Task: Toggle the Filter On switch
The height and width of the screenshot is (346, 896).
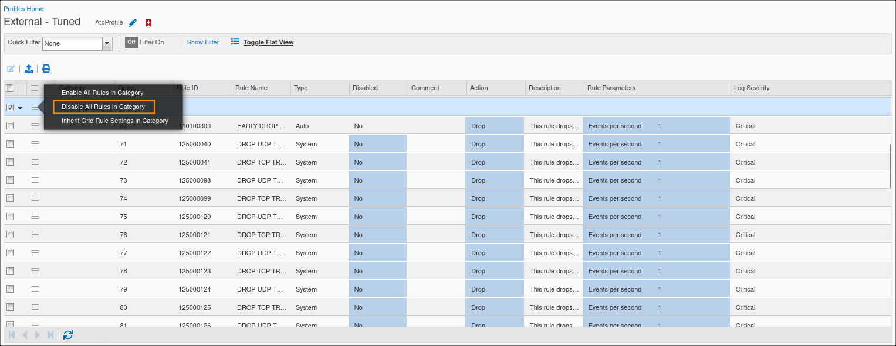Action: point(131,42)
